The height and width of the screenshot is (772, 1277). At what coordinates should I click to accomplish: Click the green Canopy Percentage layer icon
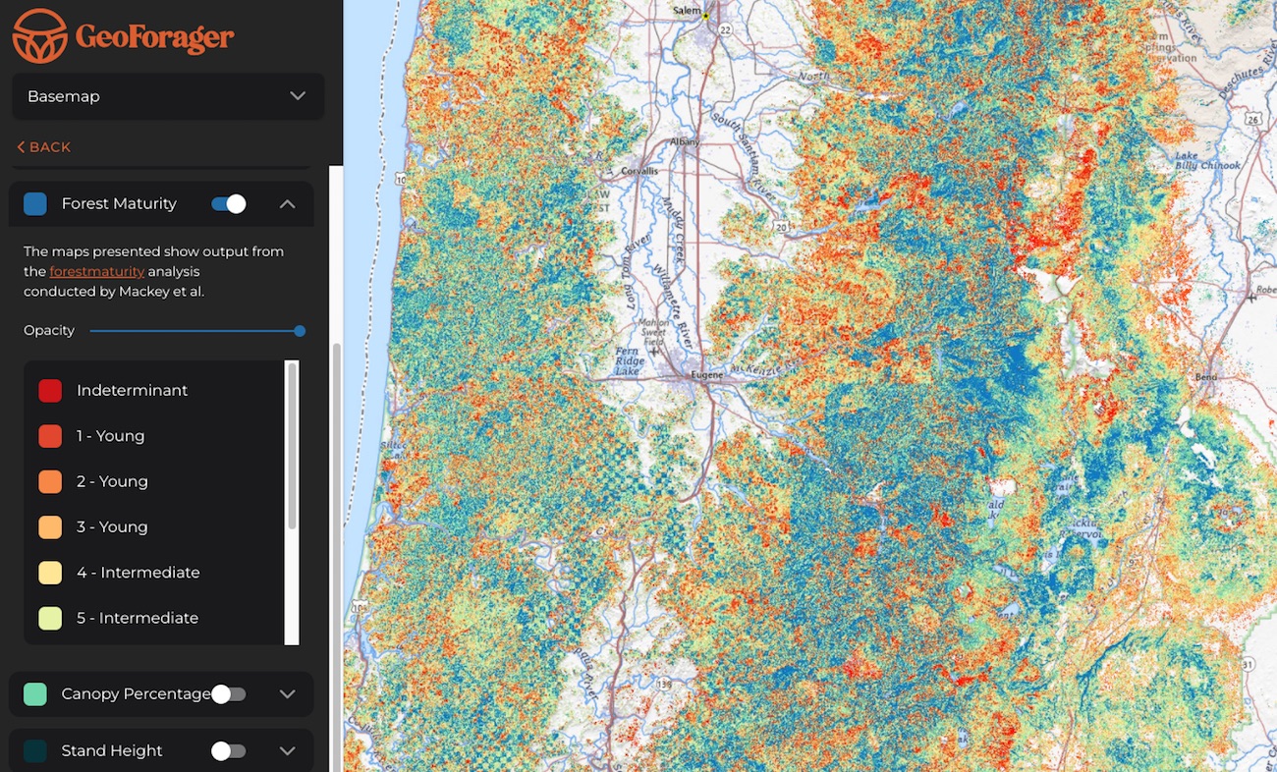click(x=35, y=694)
